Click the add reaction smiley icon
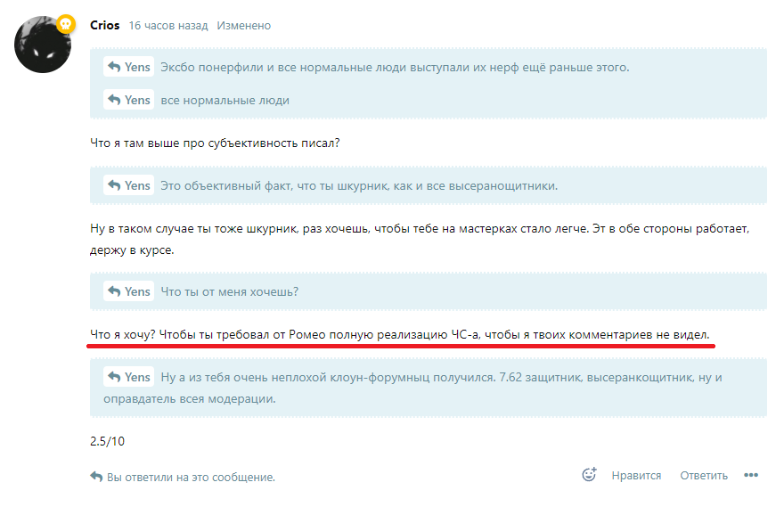The height and width of the screenshot is (507, 784). click(589, 474)
